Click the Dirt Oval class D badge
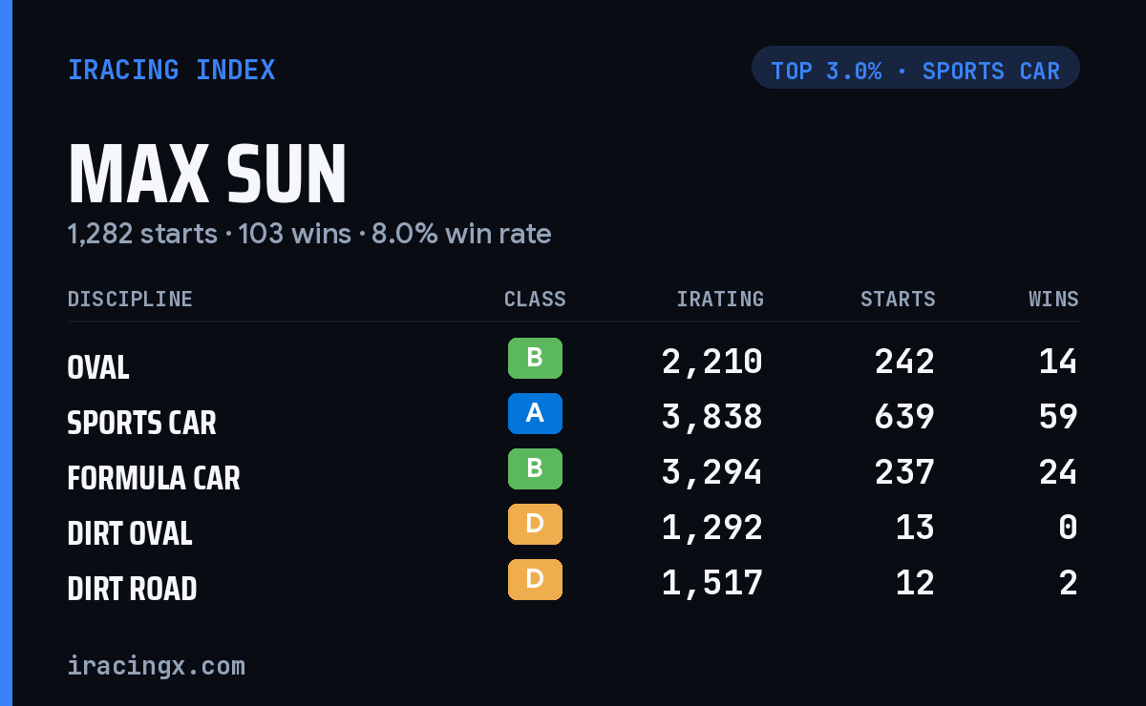The image size is (1146, 706). click(535, 525)
